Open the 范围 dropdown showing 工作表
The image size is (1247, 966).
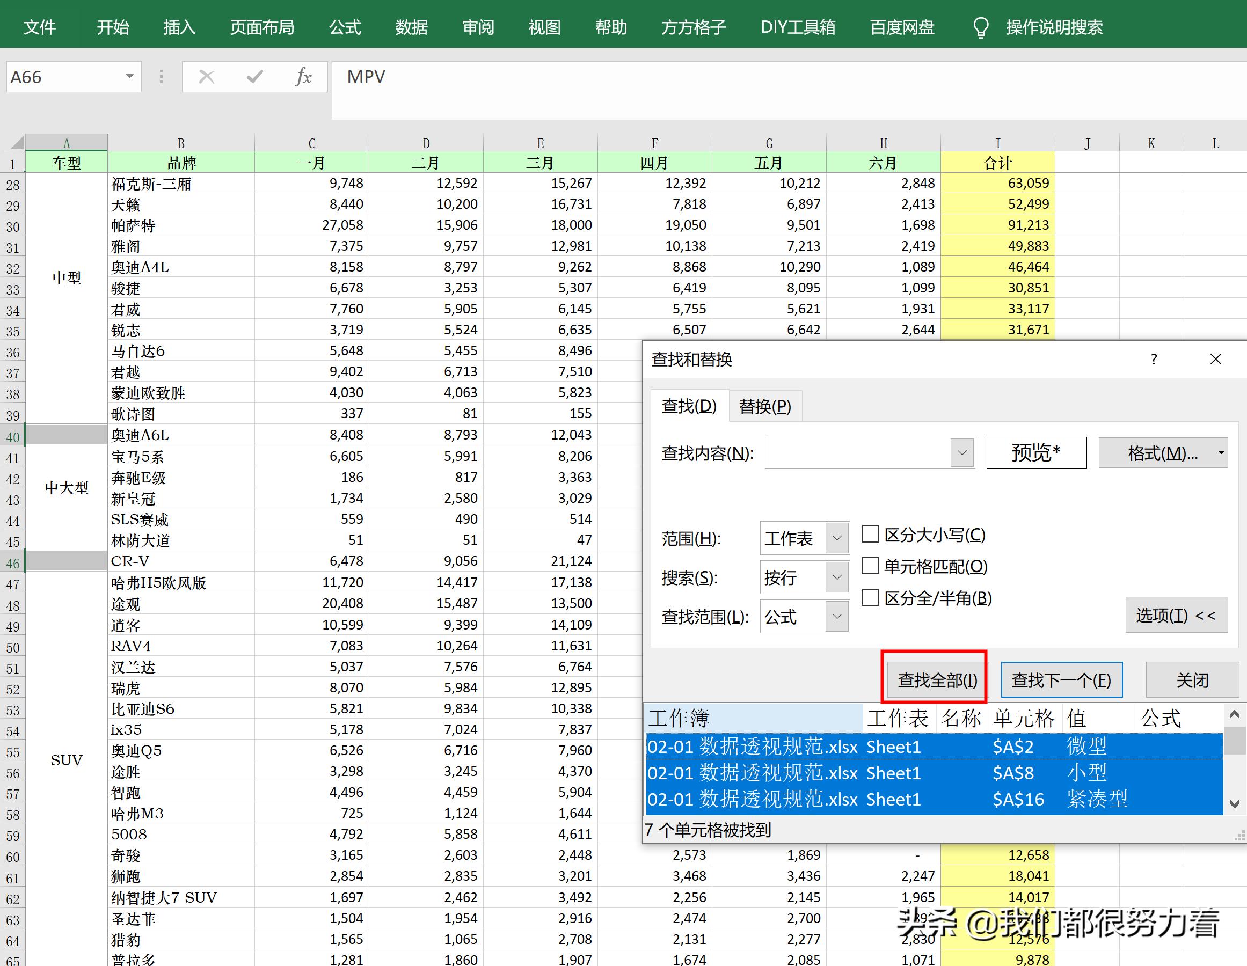click(837, 537)
